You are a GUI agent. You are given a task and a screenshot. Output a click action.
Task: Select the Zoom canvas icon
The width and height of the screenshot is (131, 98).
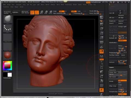pos(102,29)
